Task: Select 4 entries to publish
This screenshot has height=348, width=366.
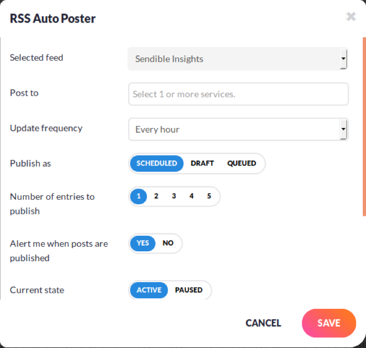Action: 191,196
